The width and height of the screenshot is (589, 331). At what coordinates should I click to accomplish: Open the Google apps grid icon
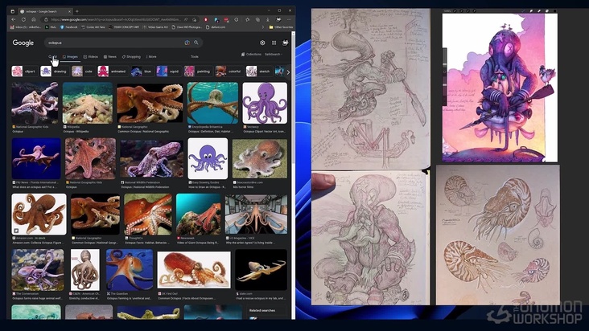pyautogui.click(x=274, y=43)
